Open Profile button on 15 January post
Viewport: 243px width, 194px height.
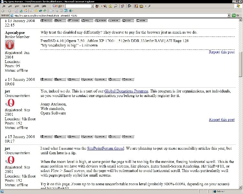[47, 136]
